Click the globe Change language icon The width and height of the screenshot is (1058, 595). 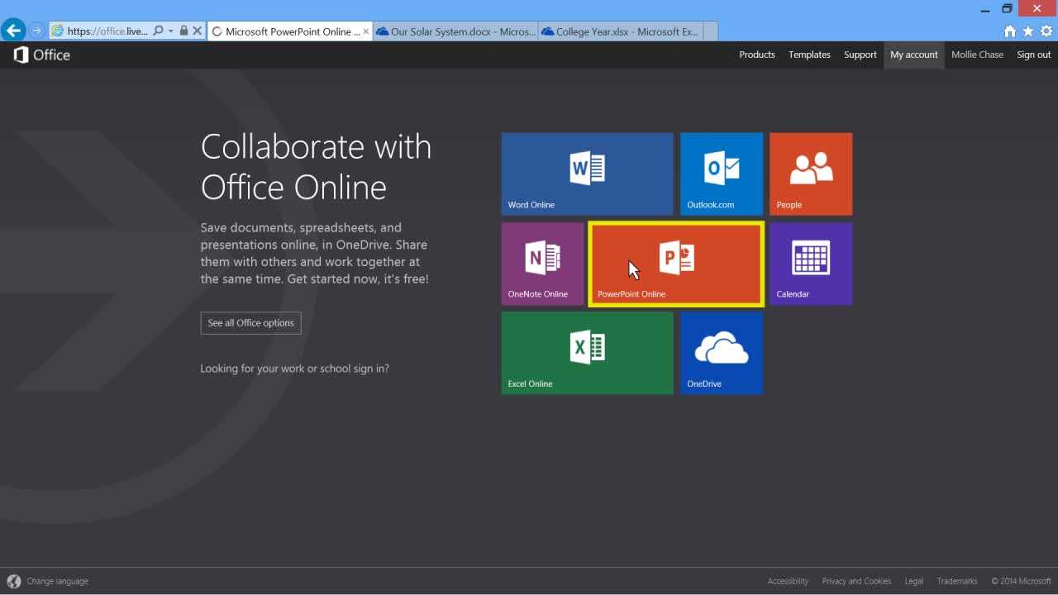[x=13, y=581]
